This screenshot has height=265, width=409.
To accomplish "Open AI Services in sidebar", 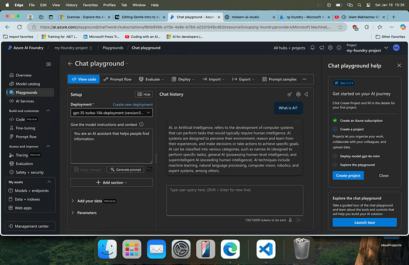I will coord(25,101).
